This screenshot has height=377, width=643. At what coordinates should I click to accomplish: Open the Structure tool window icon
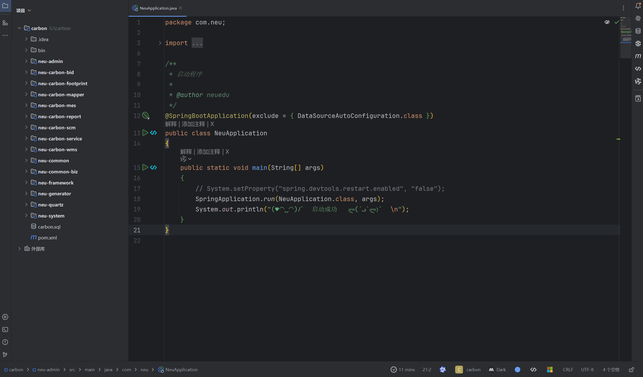tap(5, 23)
